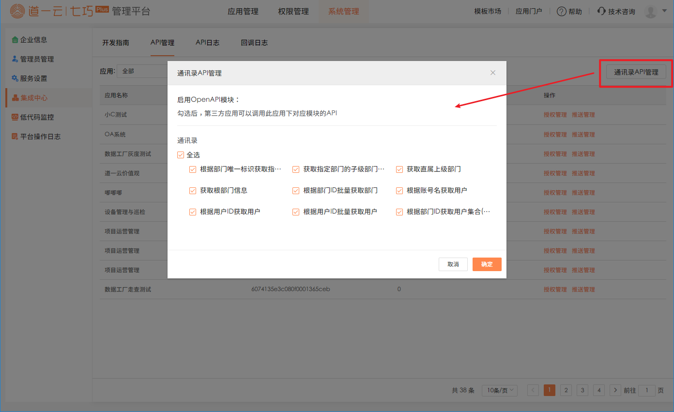Click the 集成中心 icon in sidebar
Image resolution: width=674 pixels, height=412 pixels.
coord(15,98)
